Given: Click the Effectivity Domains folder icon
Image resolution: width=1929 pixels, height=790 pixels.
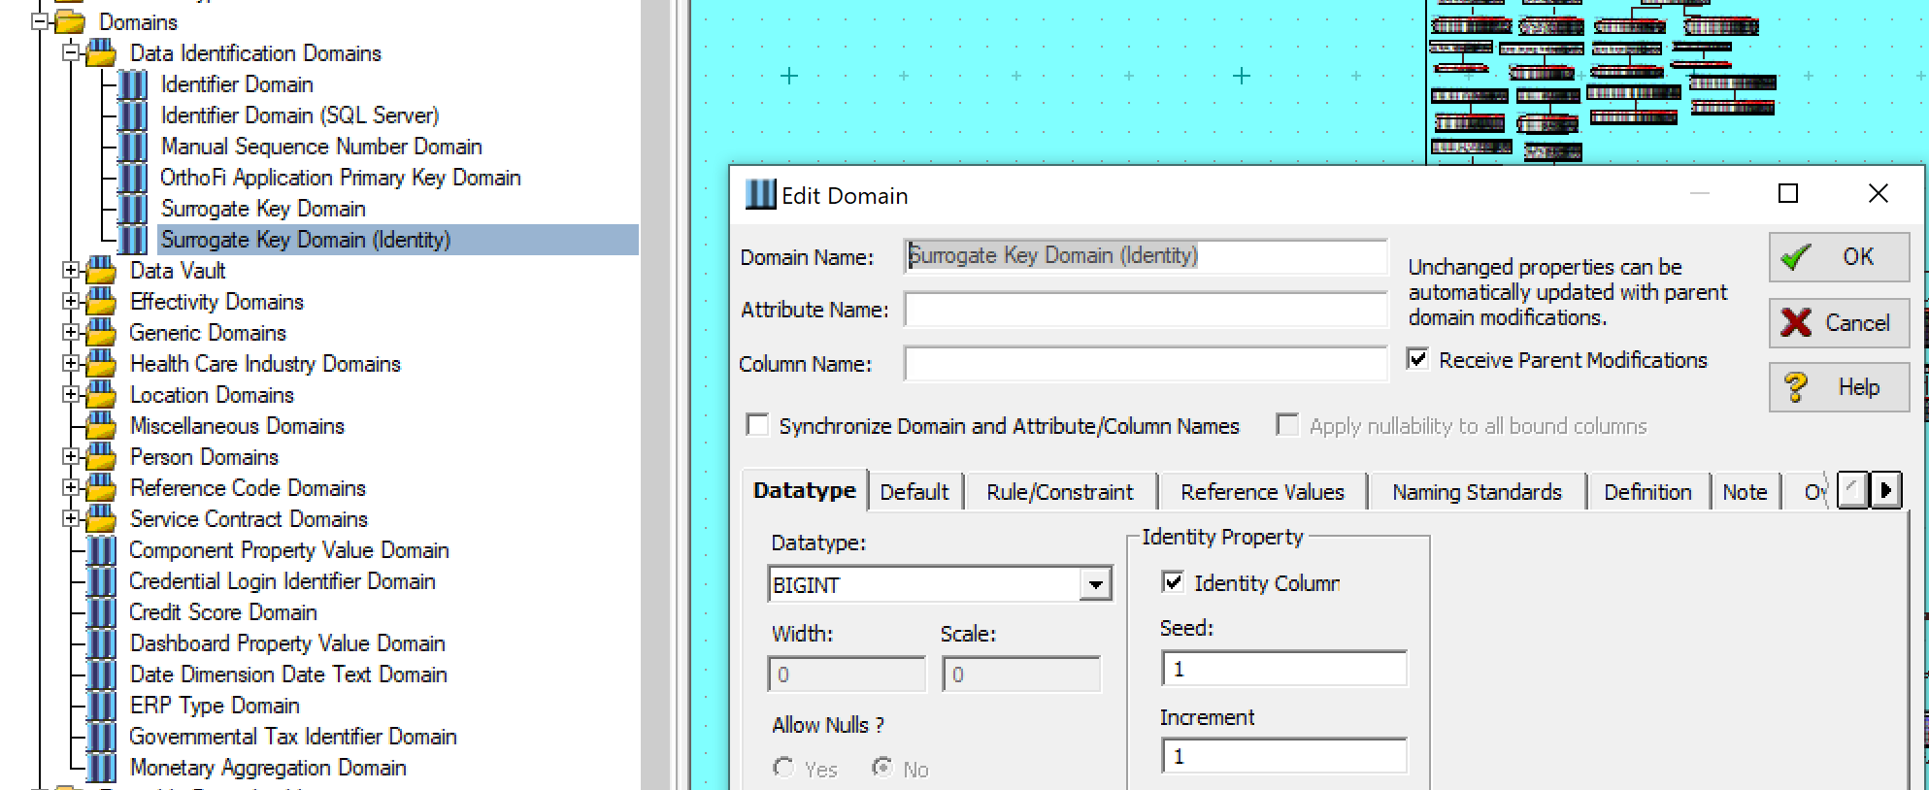Looking at the screenshot, I should click(101, 302).
